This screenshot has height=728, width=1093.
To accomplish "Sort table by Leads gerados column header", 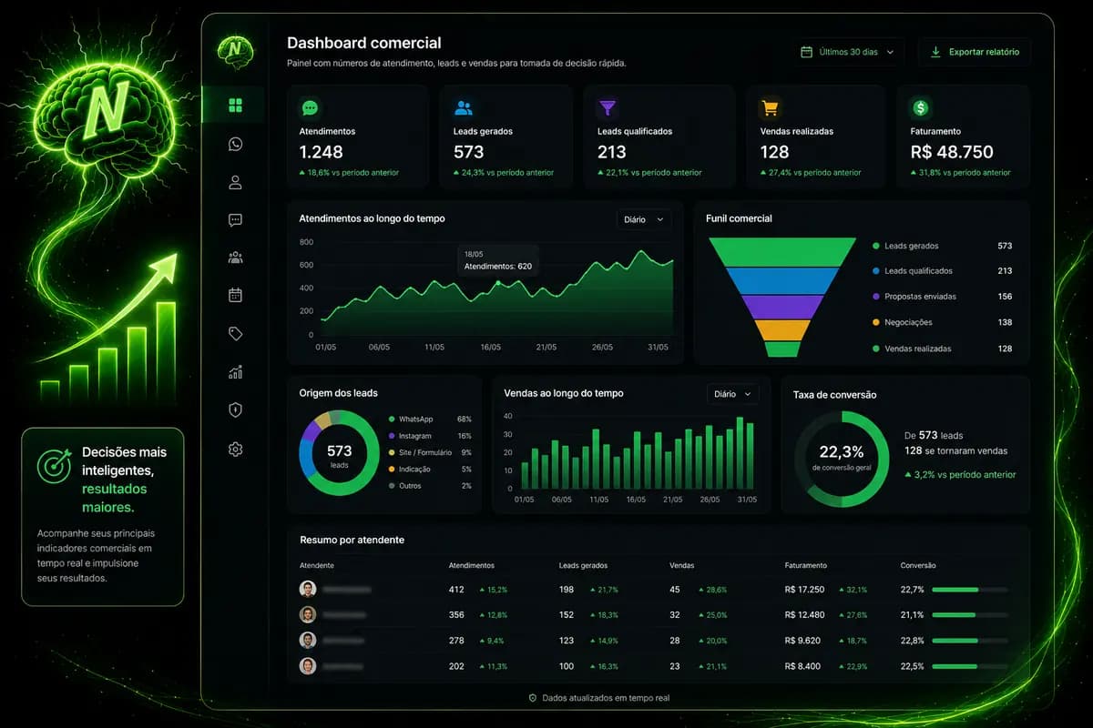I will tap(583, 565).
